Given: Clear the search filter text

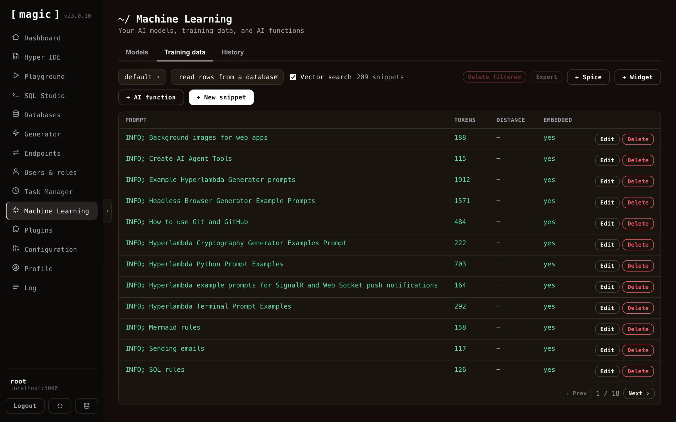Looking at the screenshot, I should tap(276, 77).
